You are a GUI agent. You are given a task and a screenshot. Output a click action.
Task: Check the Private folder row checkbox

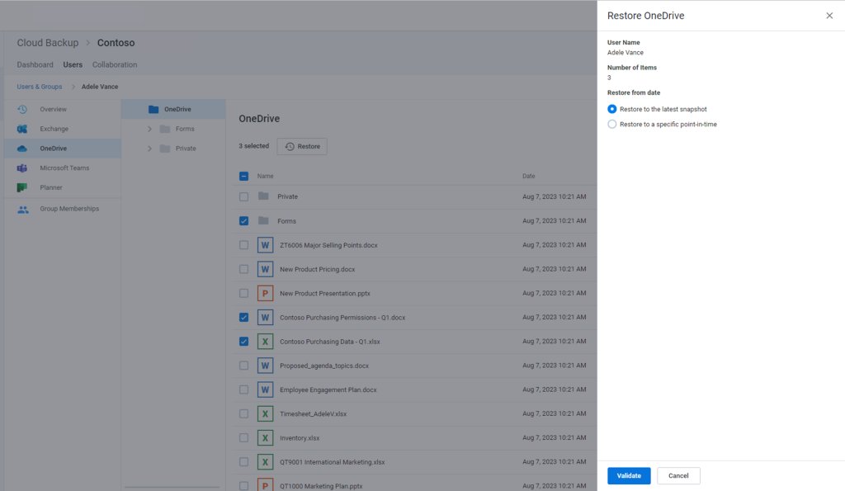pyautogui.click(x=244, y=196)
